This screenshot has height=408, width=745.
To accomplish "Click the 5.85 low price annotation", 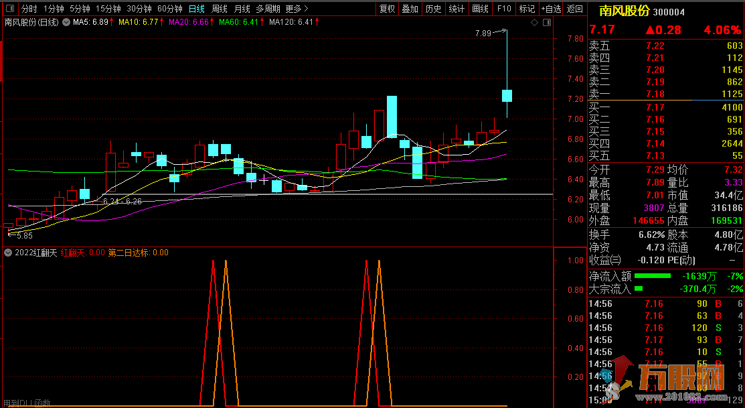I will pos(25,236).
